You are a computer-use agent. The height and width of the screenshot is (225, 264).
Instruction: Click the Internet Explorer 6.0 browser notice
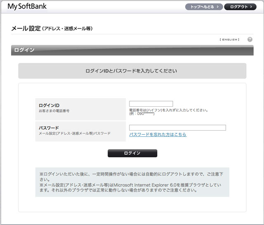pyautogui.click(x=130, y=187)
